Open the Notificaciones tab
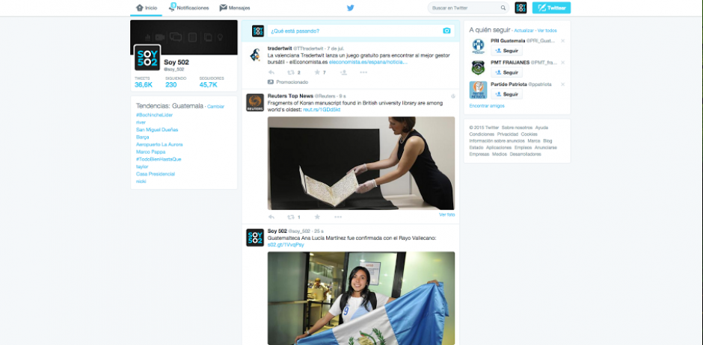 click(189, 7)
